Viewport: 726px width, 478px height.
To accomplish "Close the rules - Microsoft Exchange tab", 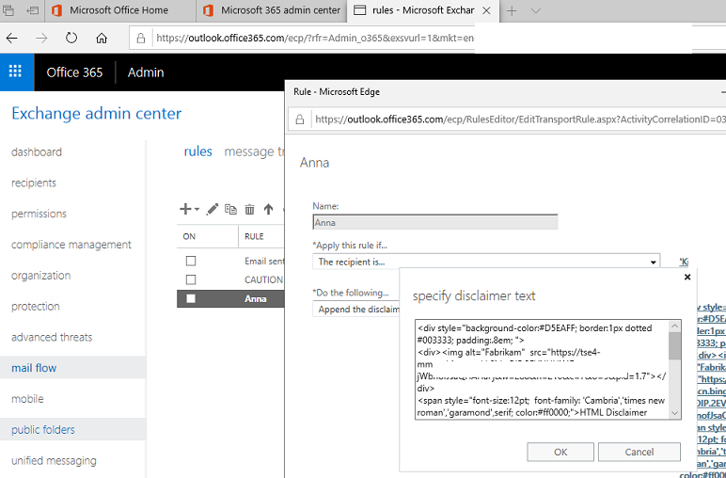I will (486, 10).
